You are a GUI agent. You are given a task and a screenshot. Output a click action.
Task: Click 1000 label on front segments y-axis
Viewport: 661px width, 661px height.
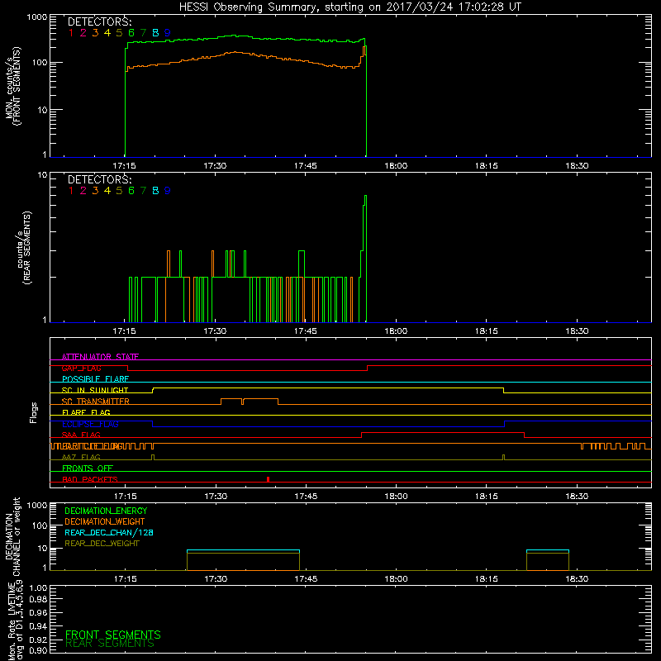click(37, 17)
